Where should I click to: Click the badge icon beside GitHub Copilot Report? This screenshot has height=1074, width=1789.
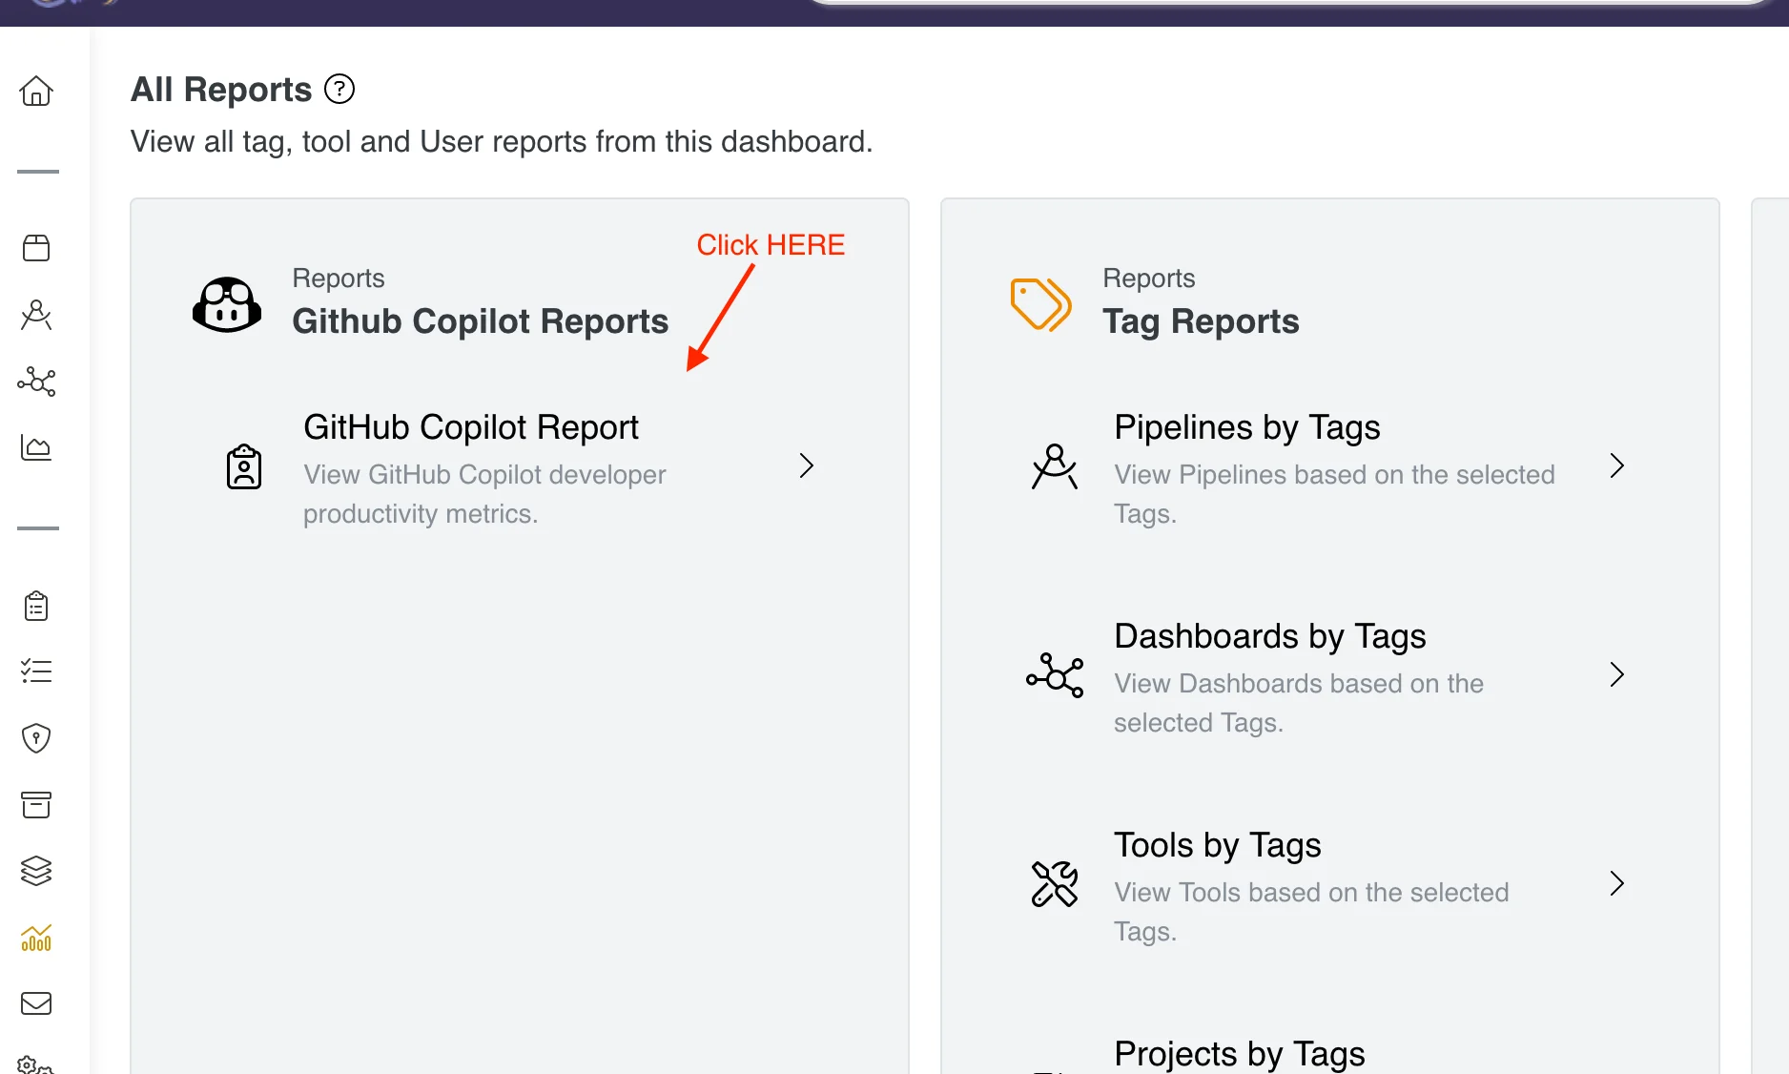[244, 466]
